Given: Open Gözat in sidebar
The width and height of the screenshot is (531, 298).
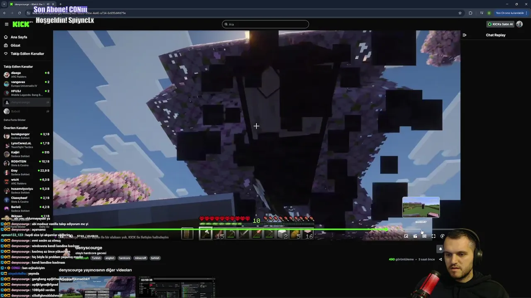Looking at the screenshot, I should tap(26, 45).
